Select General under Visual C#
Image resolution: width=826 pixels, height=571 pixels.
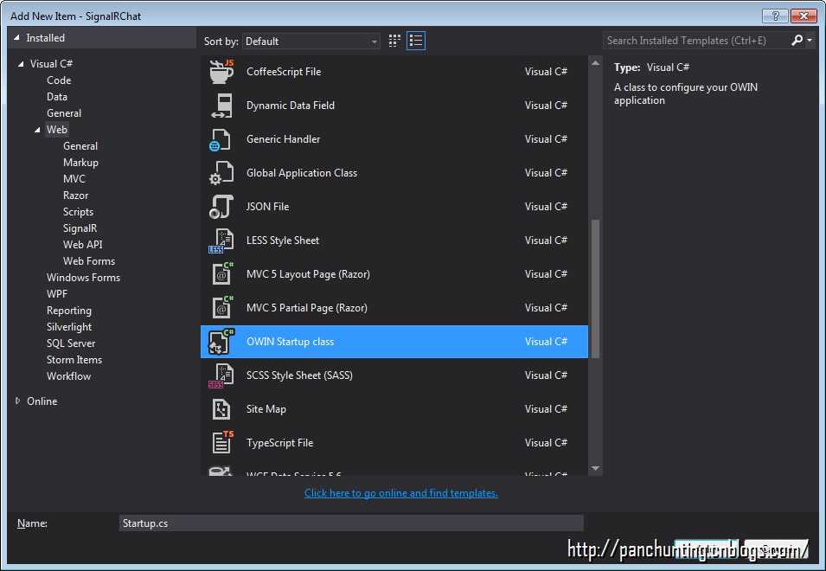tap(64, 113)
